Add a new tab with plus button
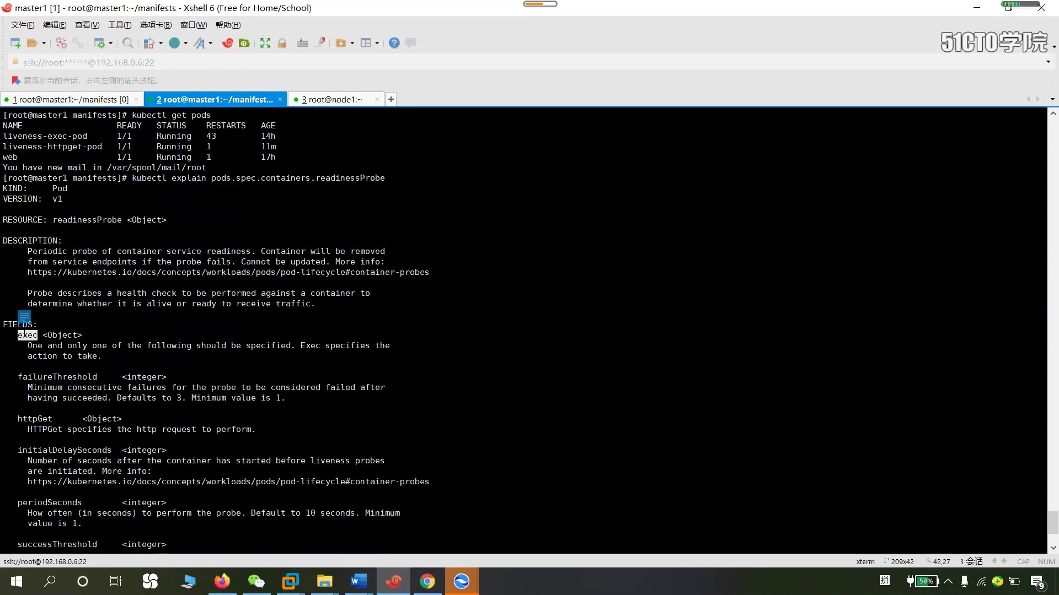 391,99
